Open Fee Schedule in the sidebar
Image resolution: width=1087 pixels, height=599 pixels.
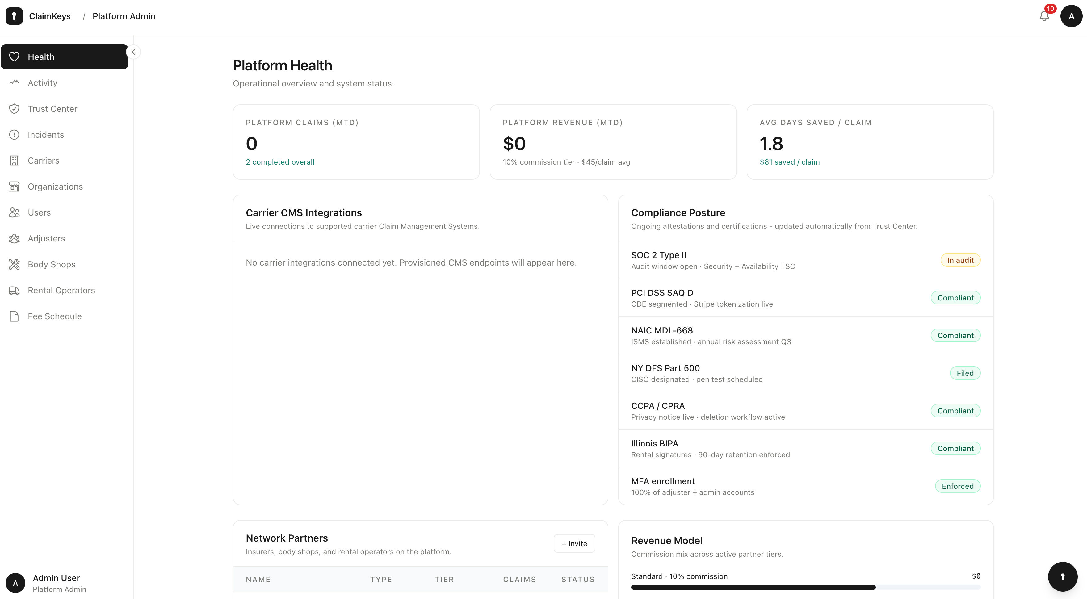coord(65,316)
